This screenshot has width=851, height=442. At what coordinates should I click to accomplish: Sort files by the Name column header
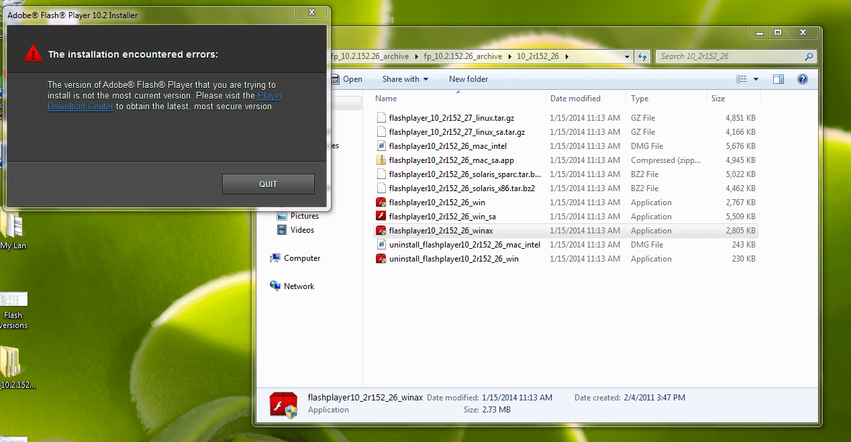pyautogui.click(x=385, y=98)
